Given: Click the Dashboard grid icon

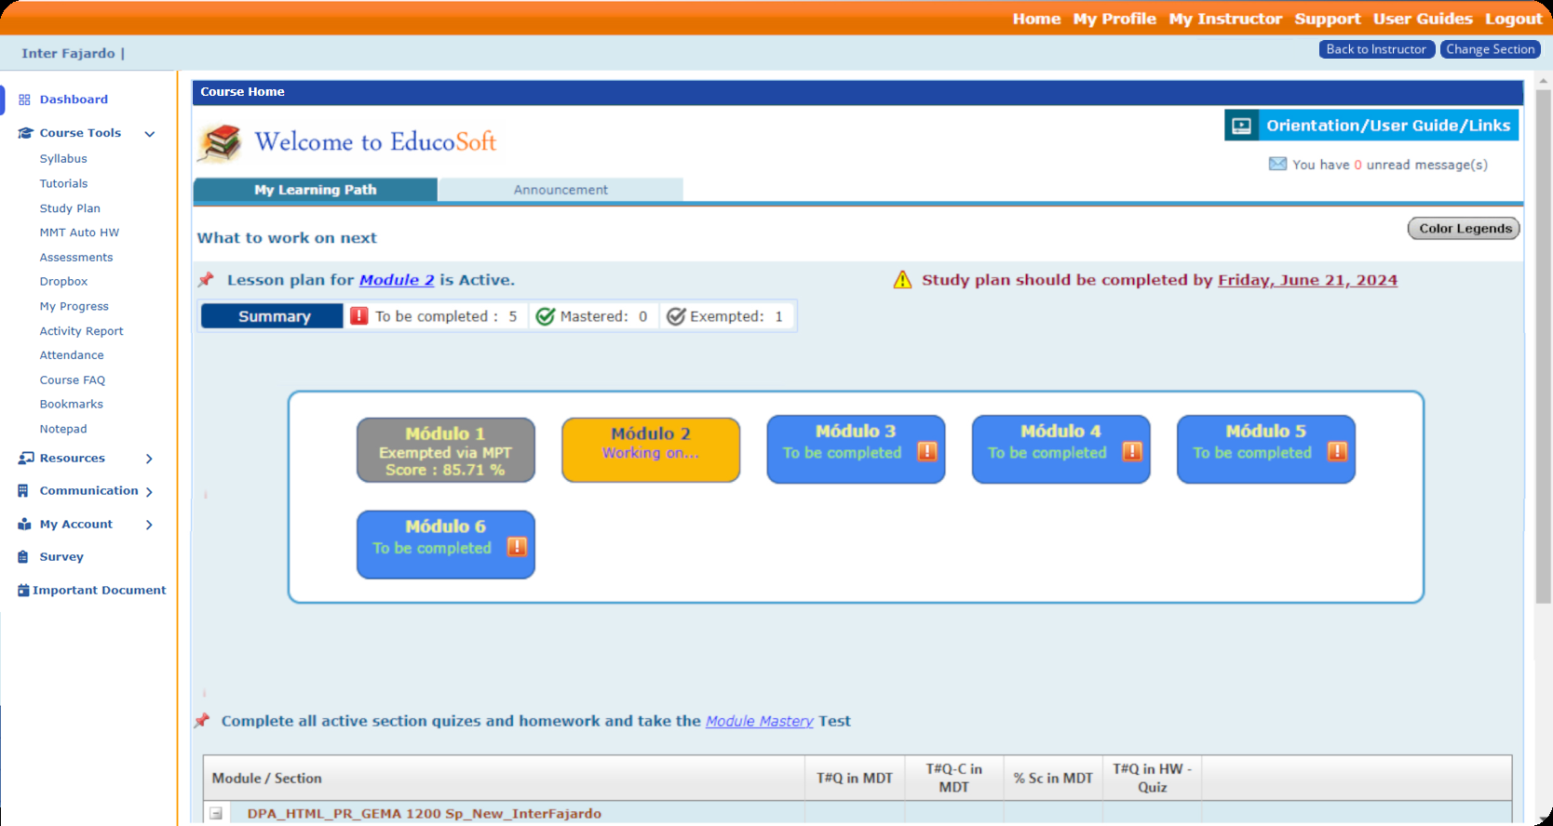Looking at the screenshot, I should pos(24,100).
